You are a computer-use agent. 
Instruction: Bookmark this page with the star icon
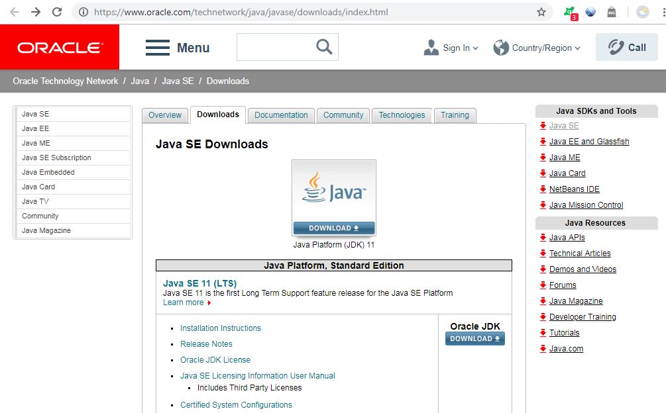point(541,12)
